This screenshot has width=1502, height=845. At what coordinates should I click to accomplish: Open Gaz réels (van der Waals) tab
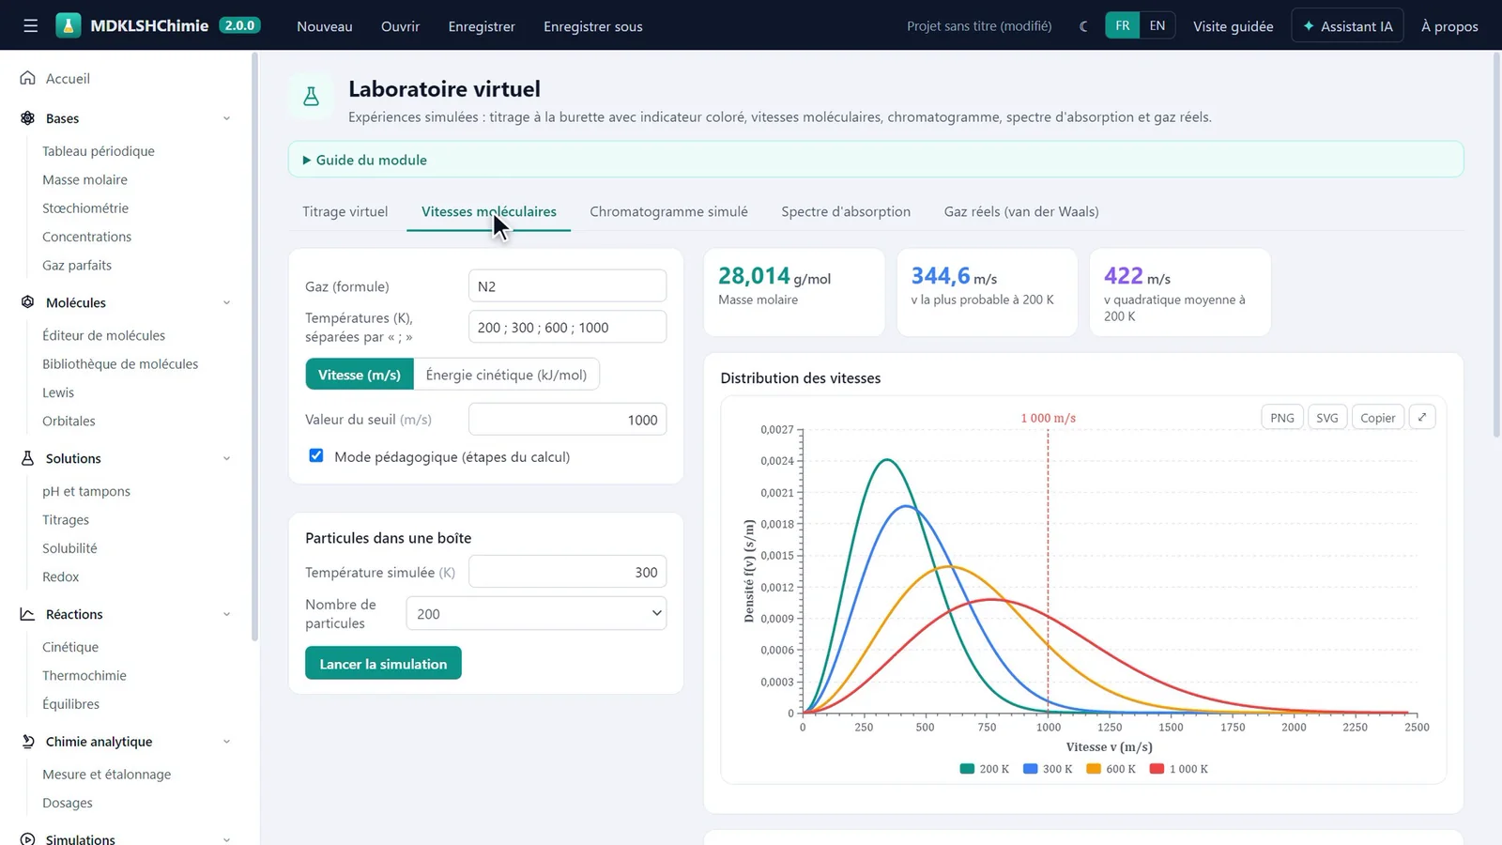[1021, 211]
